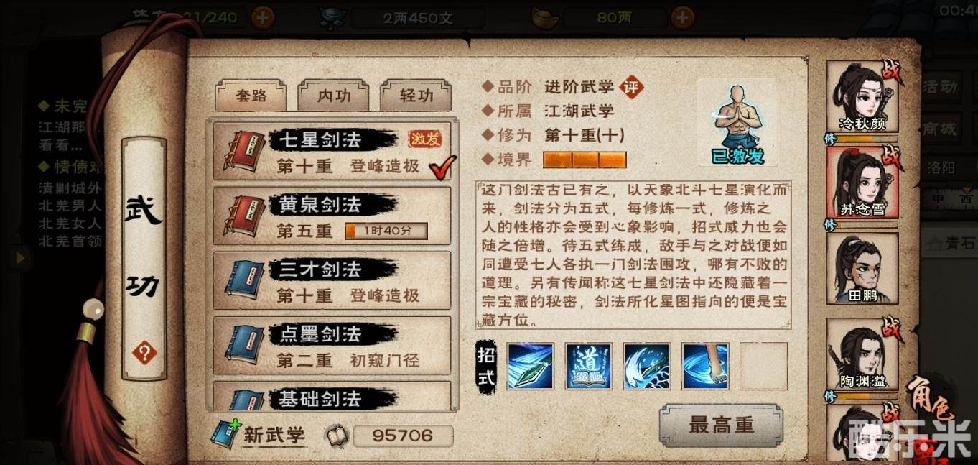
Task: Select the 道 book skill icon
Action: click(589, 367)
